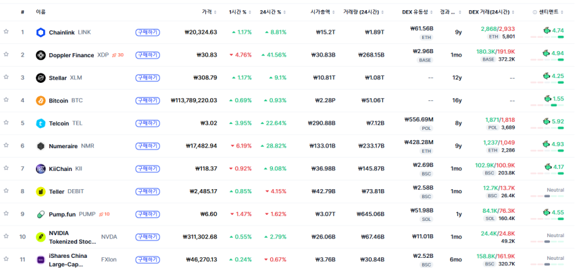
Task: Open Pump.fun sentiment icon 4.55
Action: pos(547,212)
